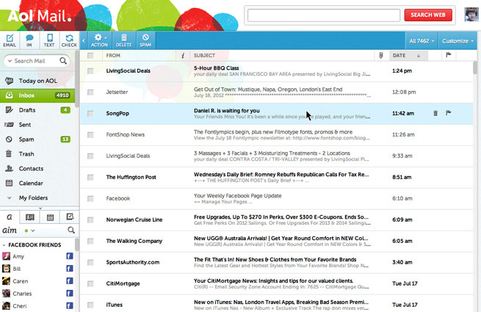Open the Inbox folder
The image size is (481, 312).
[37, 95]
